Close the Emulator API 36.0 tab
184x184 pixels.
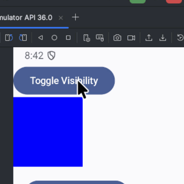tap(61, 18)
